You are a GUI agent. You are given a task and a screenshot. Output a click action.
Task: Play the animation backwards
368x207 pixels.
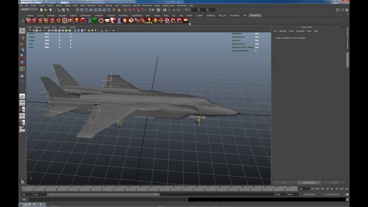[327, 189]
